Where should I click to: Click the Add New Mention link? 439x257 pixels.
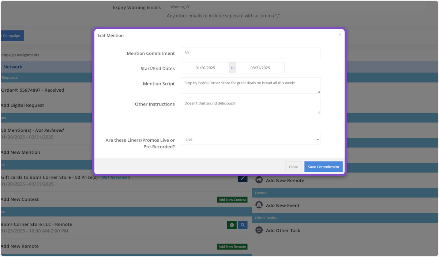[20, 152]
